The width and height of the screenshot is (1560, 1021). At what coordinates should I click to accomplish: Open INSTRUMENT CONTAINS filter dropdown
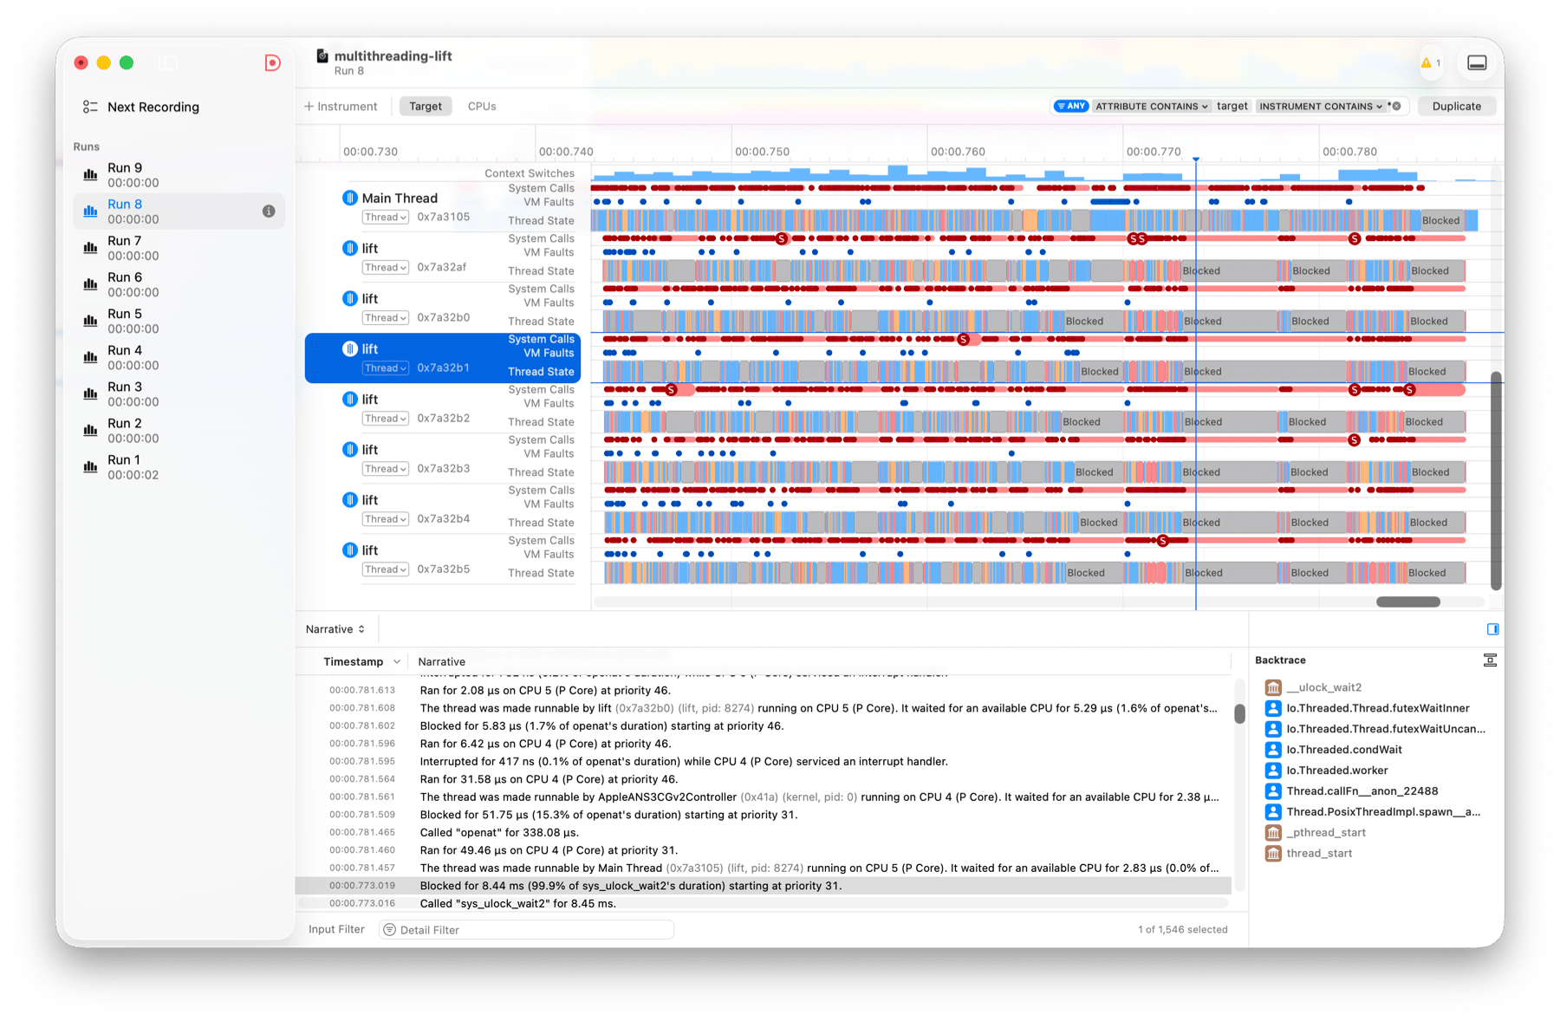click(1321, 106)
